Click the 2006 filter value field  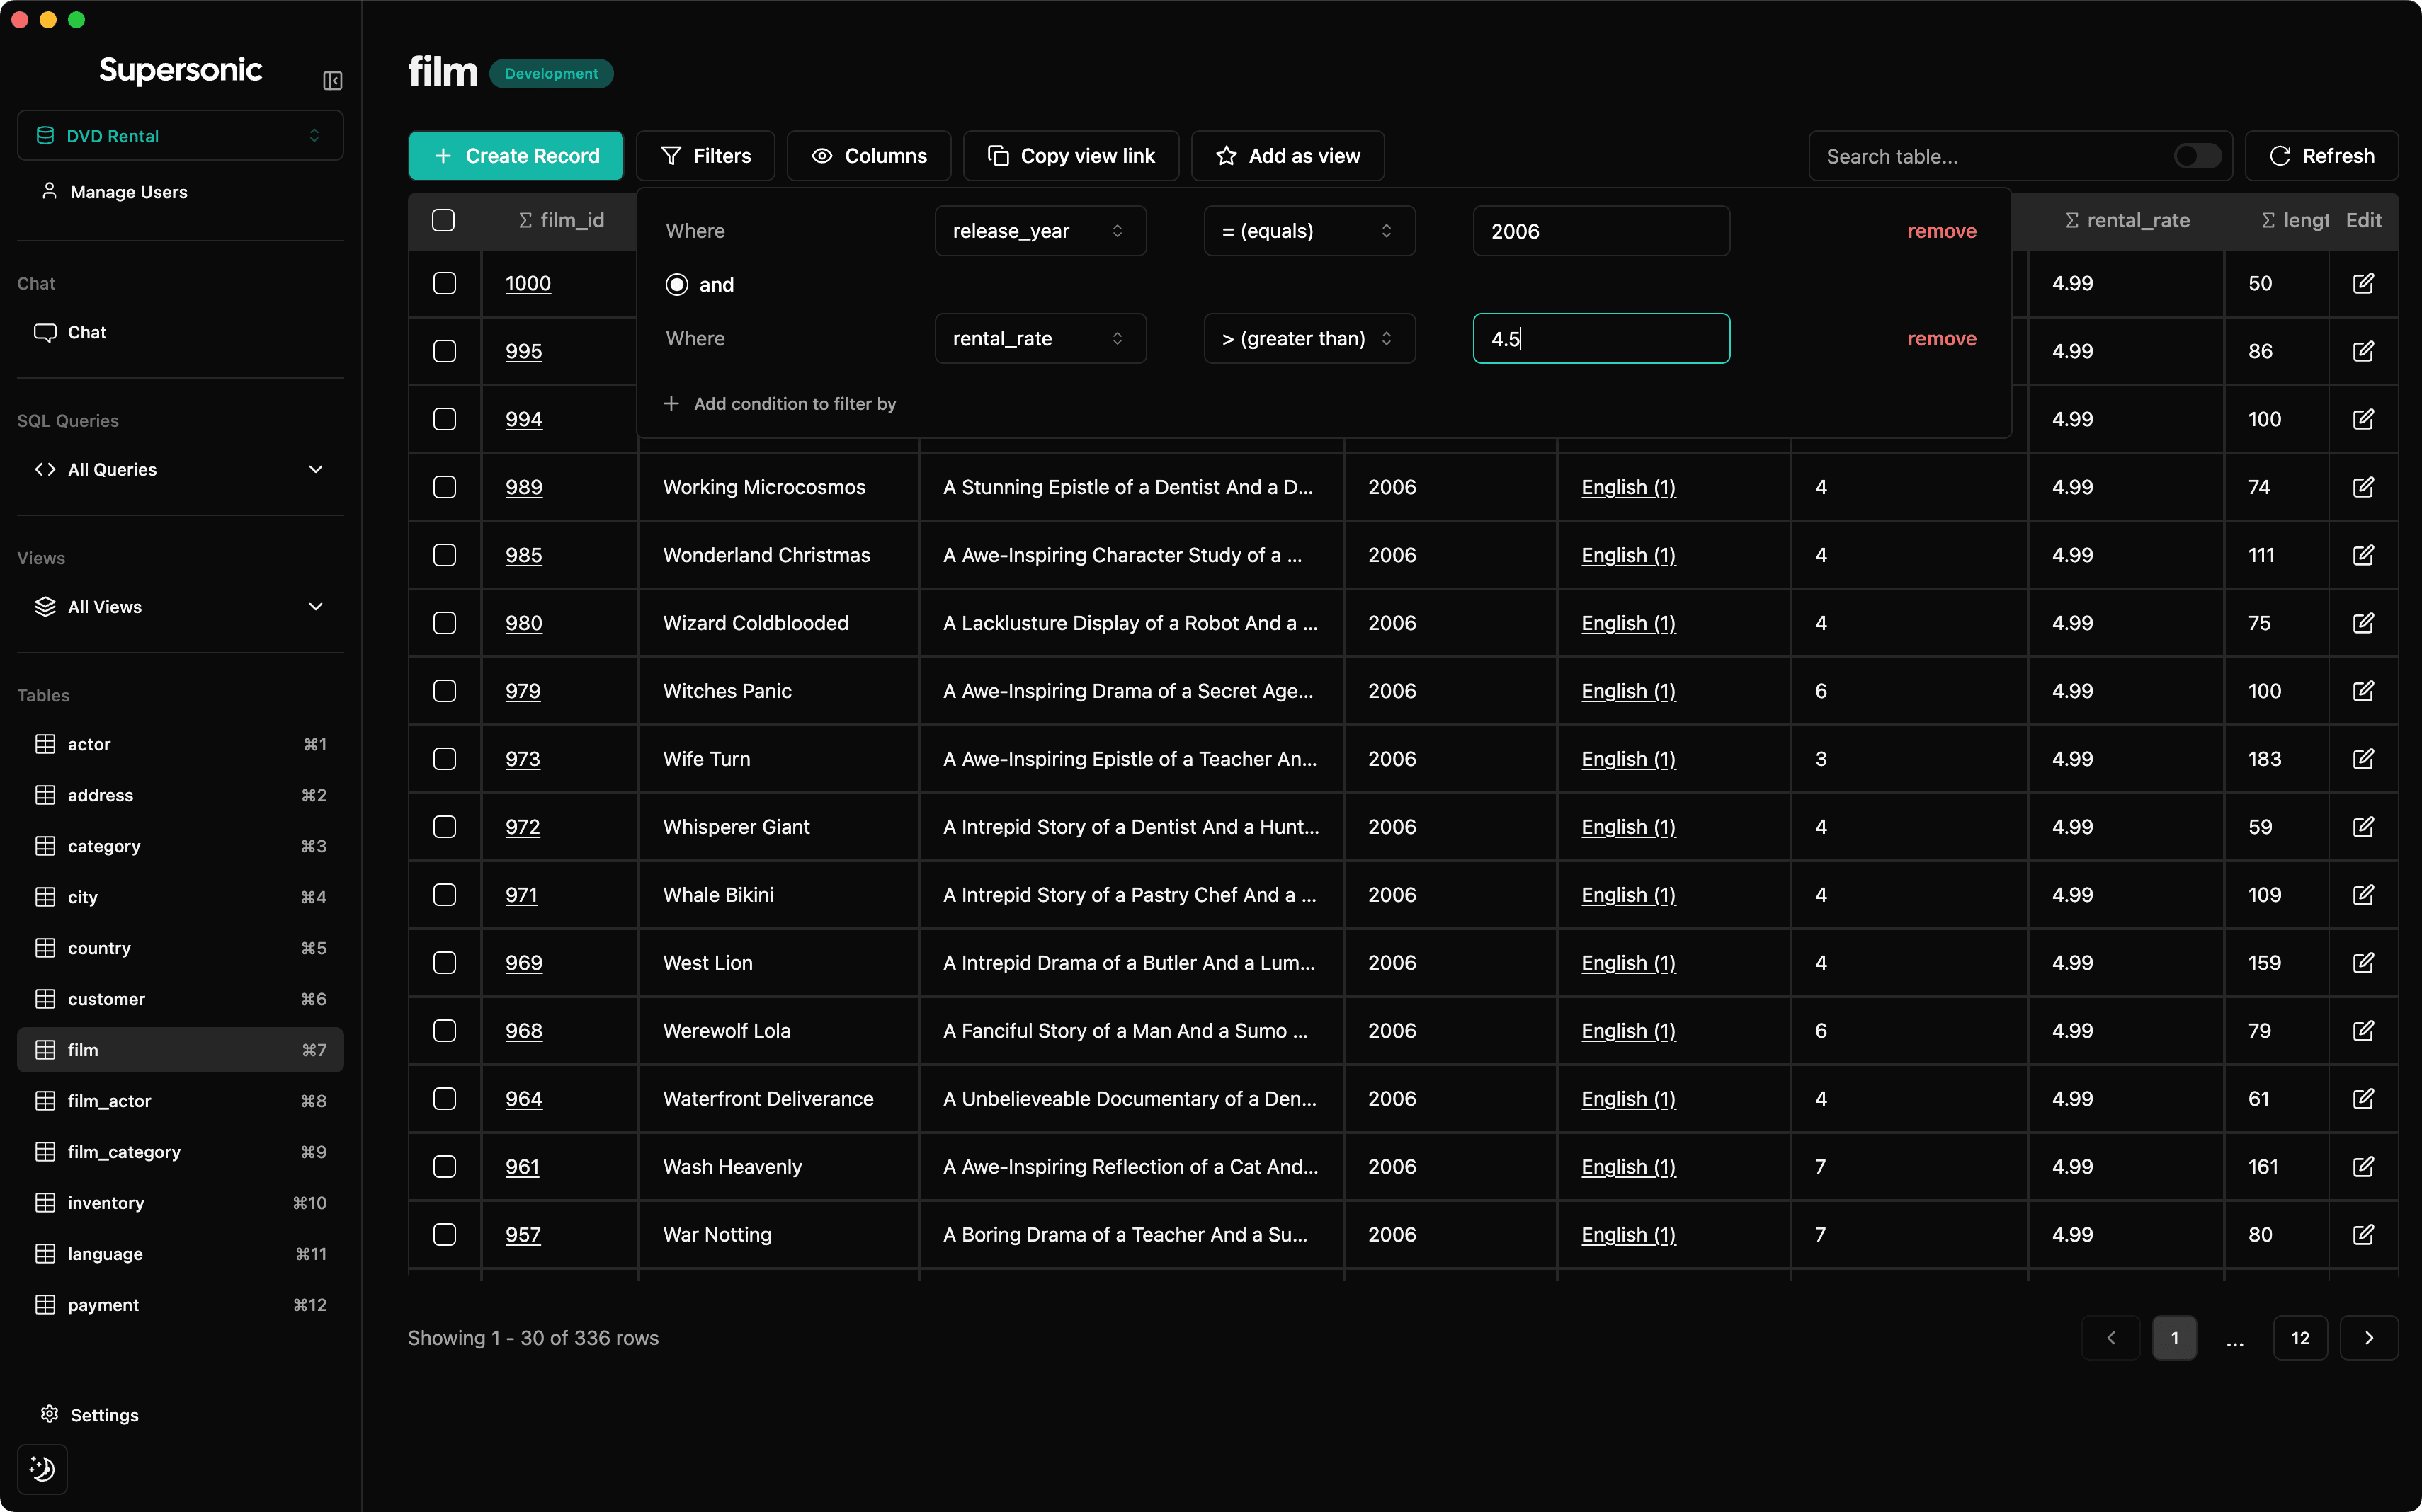click(x=1601, y=231)
